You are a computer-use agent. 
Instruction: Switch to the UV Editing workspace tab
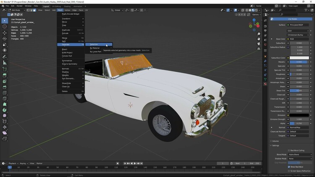click(56, 6)
